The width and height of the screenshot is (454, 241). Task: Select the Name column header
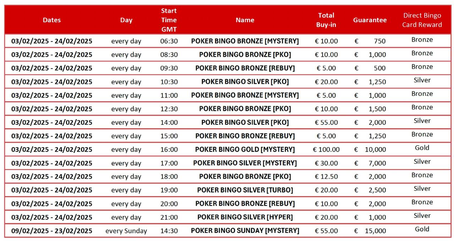[x=245, y=20]
